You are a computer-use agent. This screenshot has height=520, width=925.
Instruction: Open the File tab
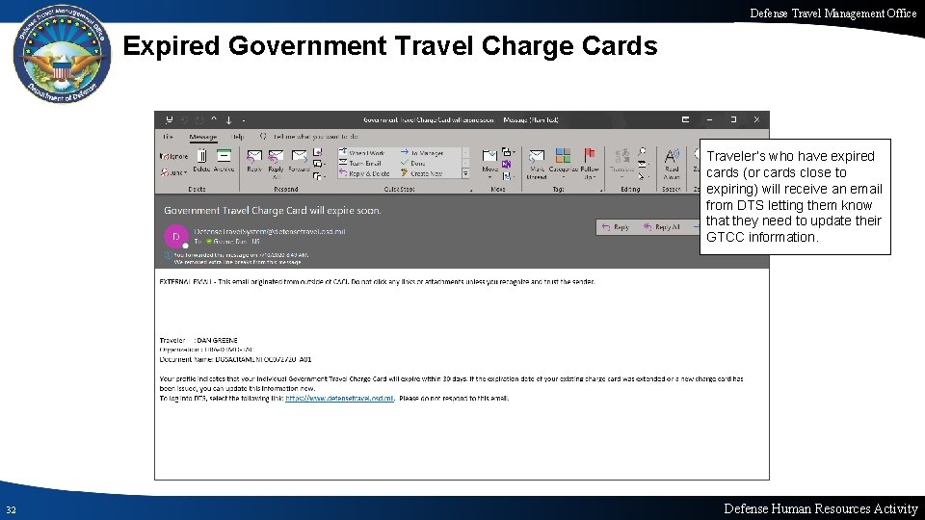click(168, 136)
